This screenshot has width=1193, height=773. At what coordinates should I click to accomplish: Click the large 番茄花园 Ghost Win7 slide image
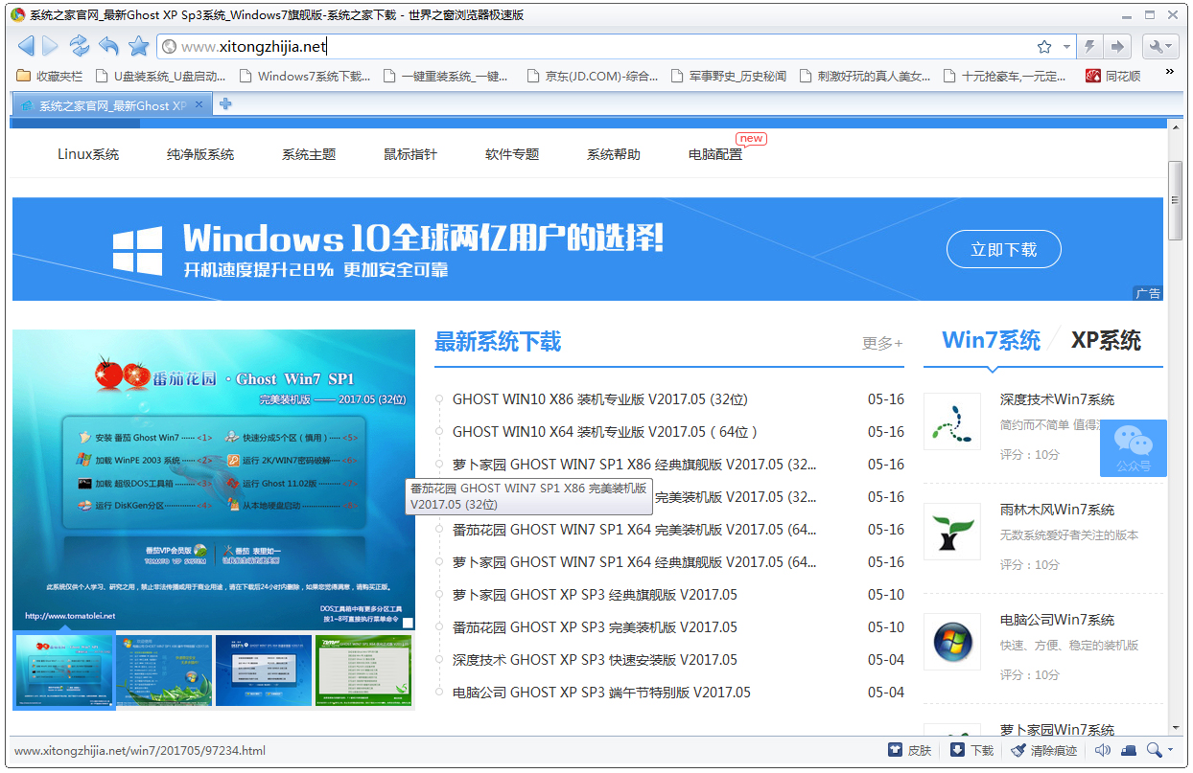click(214, 479)
